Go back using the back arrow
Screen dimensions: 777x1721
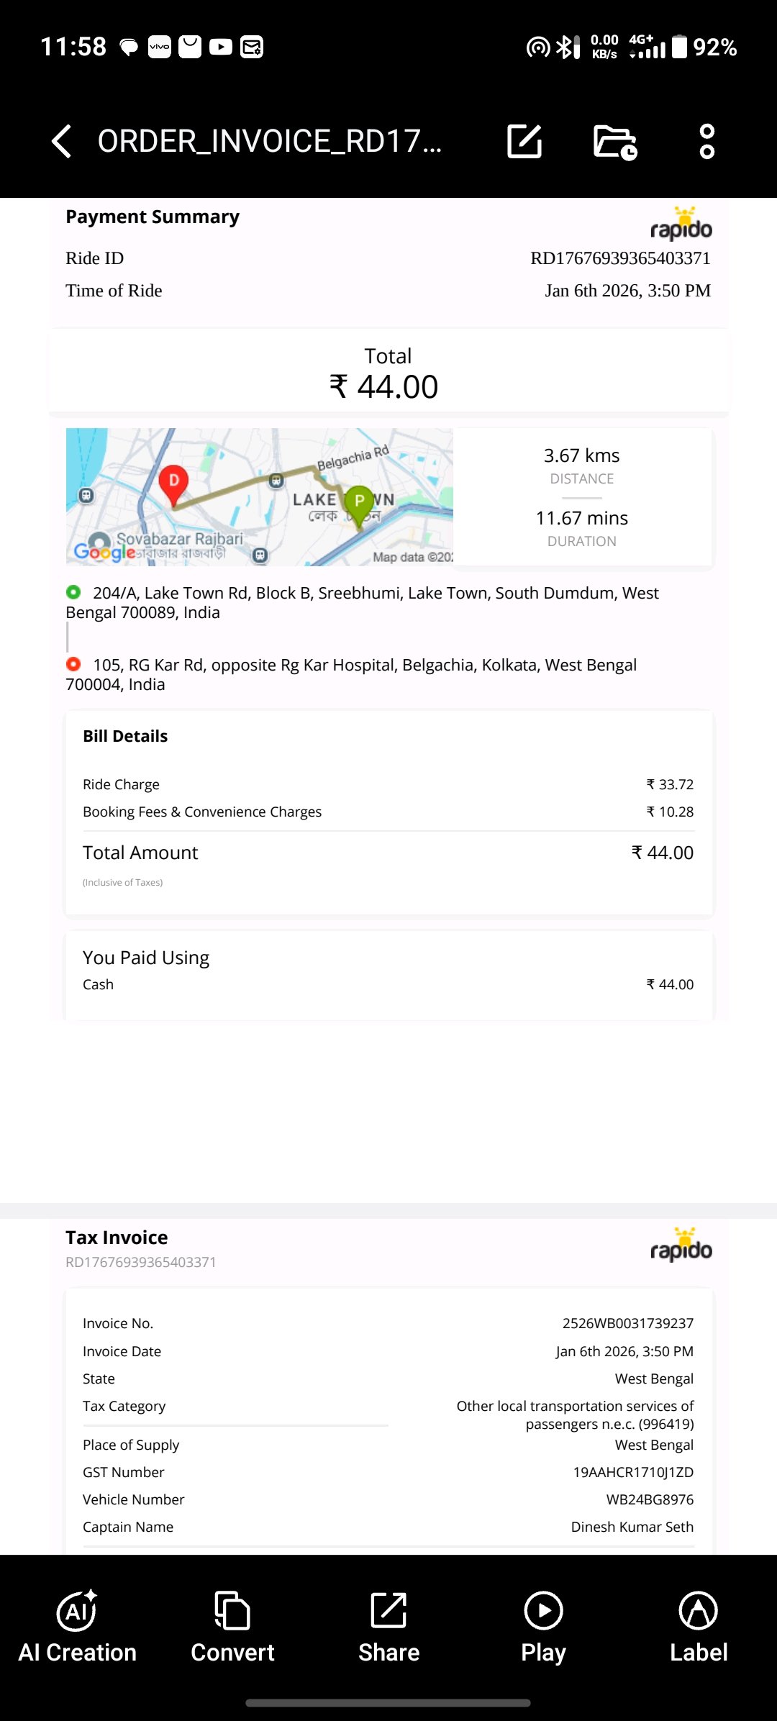click(x=62, y=141)
